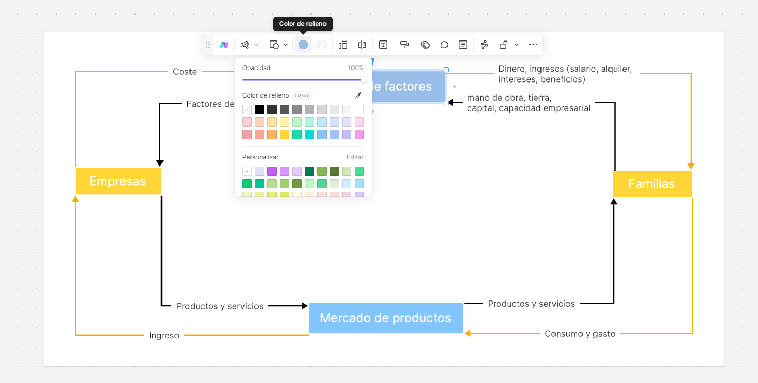This screenshot has height=383, width=758.
Task: Open the align and size tool
Action: 343,45
